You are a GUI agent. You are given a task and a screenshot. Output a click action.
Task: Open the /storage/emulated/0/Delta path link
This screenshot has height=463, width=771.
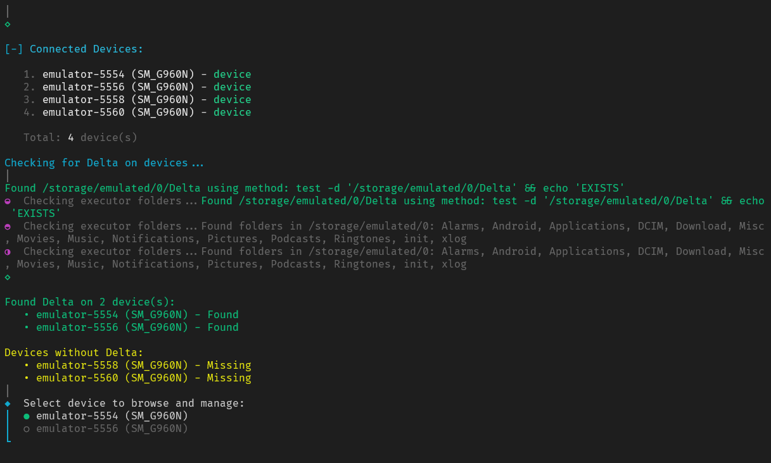tap(108, 188)
